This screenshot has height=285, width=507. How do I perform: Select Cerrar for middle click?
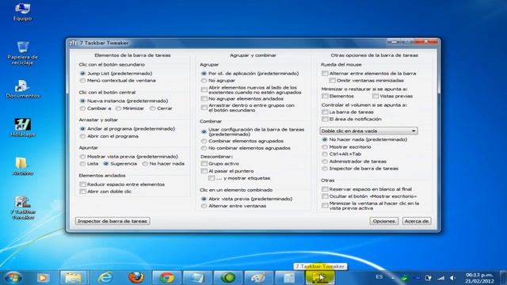[161, 108]
